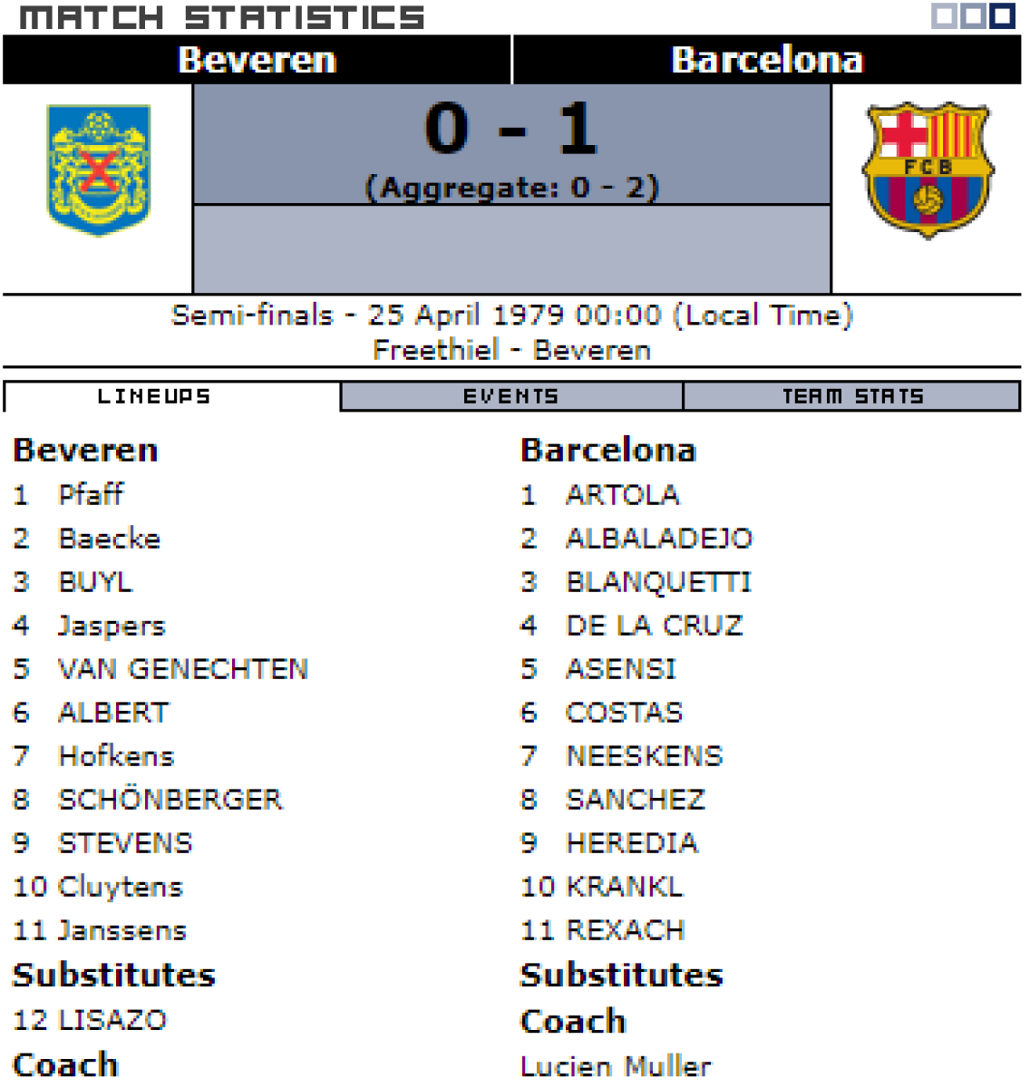Click Barcelona player Rexach
Image resolution: width=1030 pixels, height=1088 pixels.
point(625,930)
